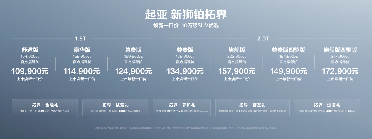The height and width of the screenshot is (139, 372).
Task: Click the 109,900元 sale price
Action: coord(30,71)
